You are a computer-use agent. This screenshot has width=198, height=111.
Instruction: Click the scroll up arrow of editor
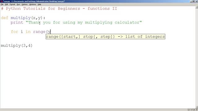197,7
